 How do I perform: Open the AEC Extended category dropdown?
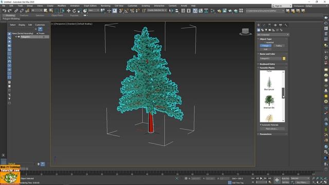(273, 35)
